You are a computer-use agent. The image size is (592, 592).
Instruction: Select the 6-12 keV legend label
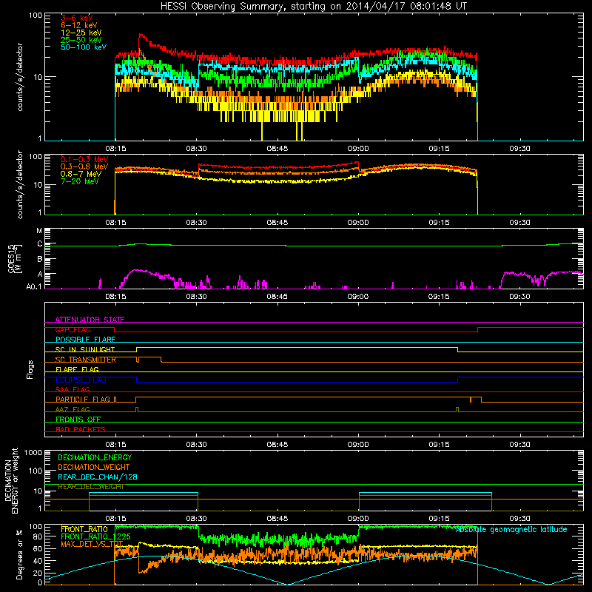pyautogui.click(x=79, y=25)
